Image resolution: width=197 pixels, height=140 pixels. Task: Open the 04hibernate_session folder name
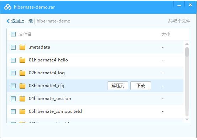pyautogui.click(x=50, y=99)
